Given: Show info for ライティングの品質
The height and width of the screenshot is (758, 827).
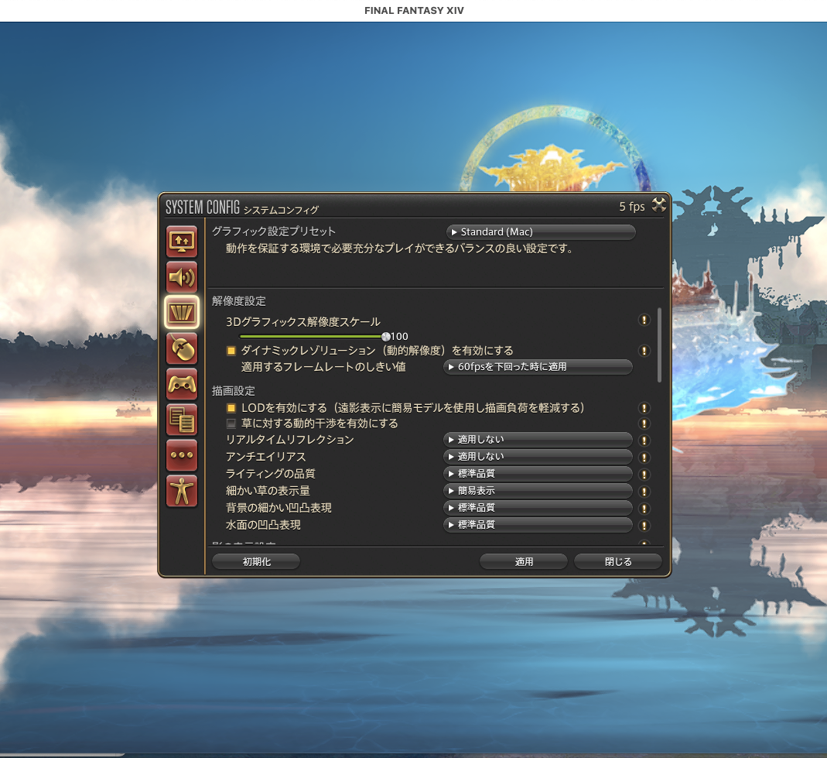Looking at the screenshot, I should click(x=644, y=474).
